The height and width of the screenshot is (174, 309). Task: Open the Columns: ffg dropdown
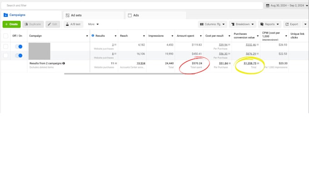point(213,24)
